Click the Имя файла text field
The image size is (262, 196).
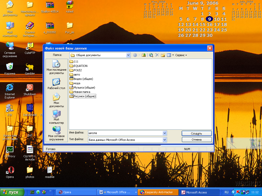click(125, 133)
